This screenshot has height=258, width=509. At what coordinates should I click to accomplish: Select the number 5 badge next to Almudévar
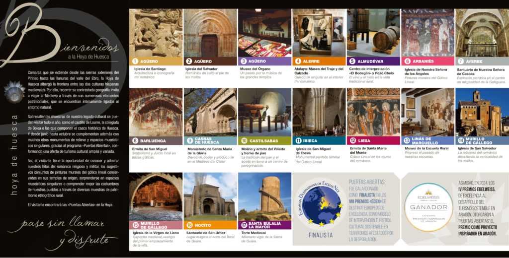click(352, 61)
